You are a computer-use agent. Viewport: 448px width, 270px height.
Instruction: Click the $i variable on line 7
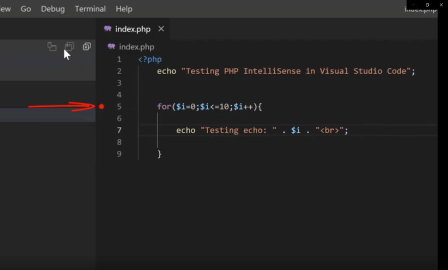296,130
